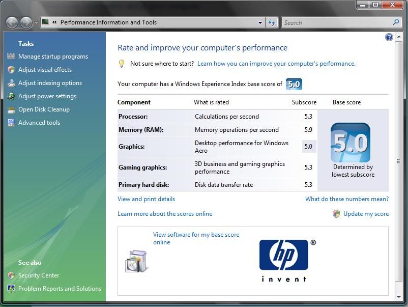This screenshot has height=307, width=408.
Task: Click View and print details
Action: pyautogui.click(x=146, y=199)
